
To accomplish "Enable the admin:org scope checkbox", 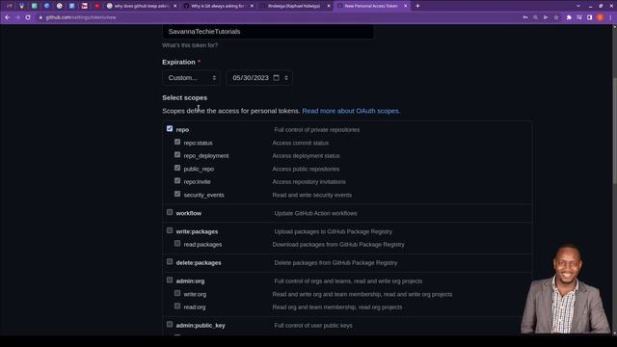I will (x=170, y=280).
